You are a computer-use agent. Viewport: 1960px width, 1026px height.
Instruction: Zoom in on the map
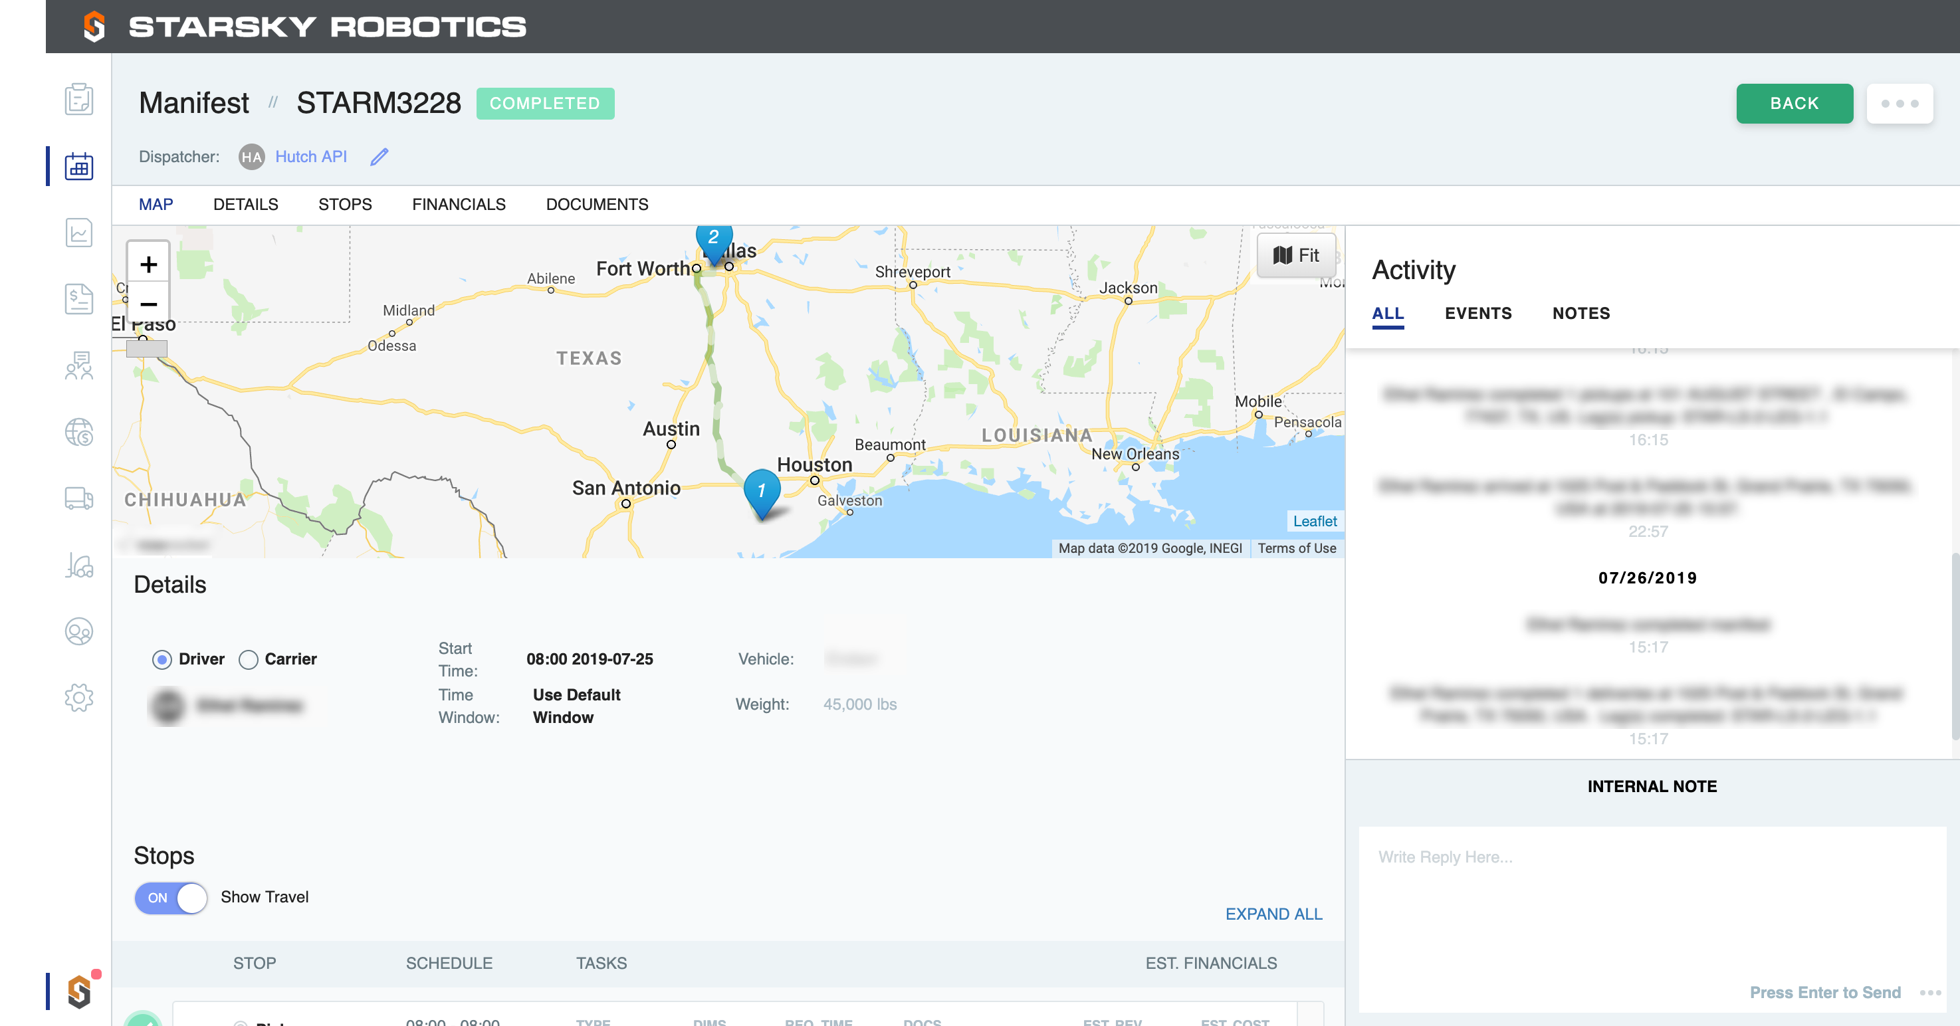(148, 264)
